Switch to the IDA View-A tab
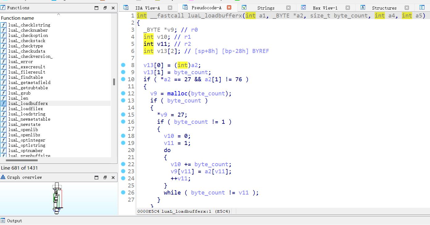Image resolution: width=430 pixels, height=225 pixels. click(x=147, y=8)
